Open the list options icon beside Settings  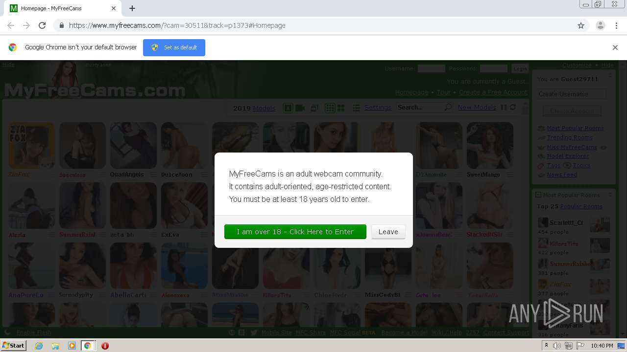[357, 108]
